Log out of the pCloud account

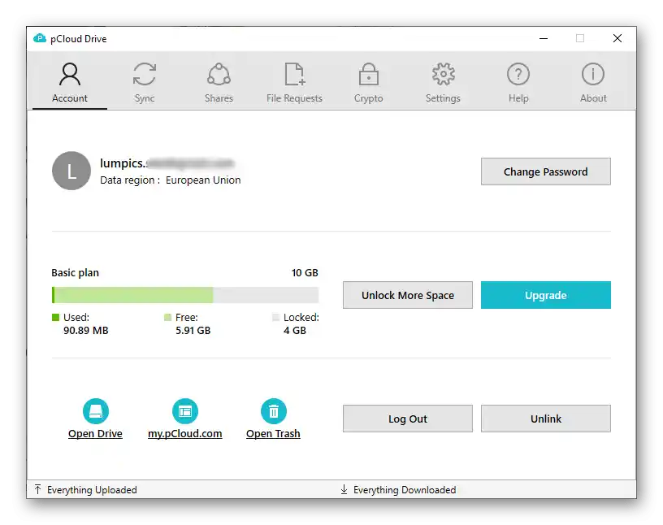click(408, 419)
